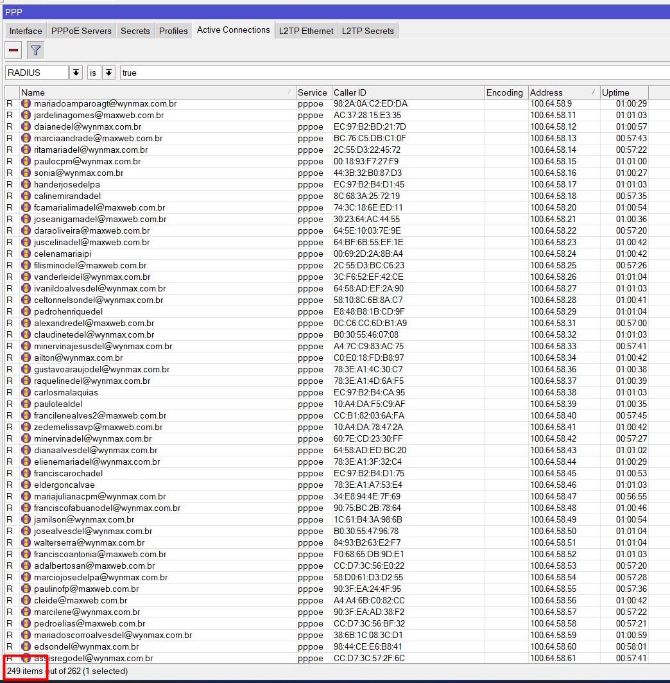Open the 'is' operator dropdown arrow
This screenshot has height=683, width=670.
(108, 73)
